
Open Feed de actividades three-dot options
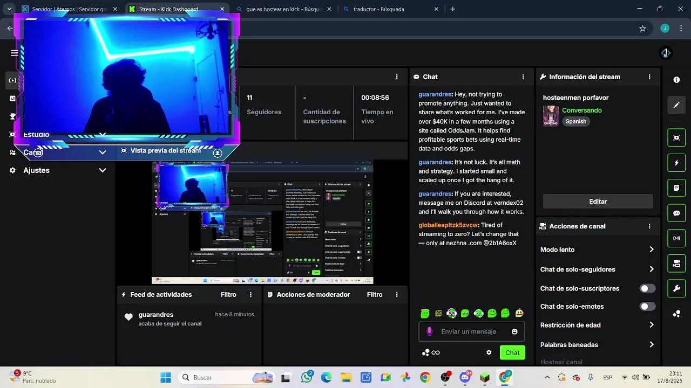(250, 295)
